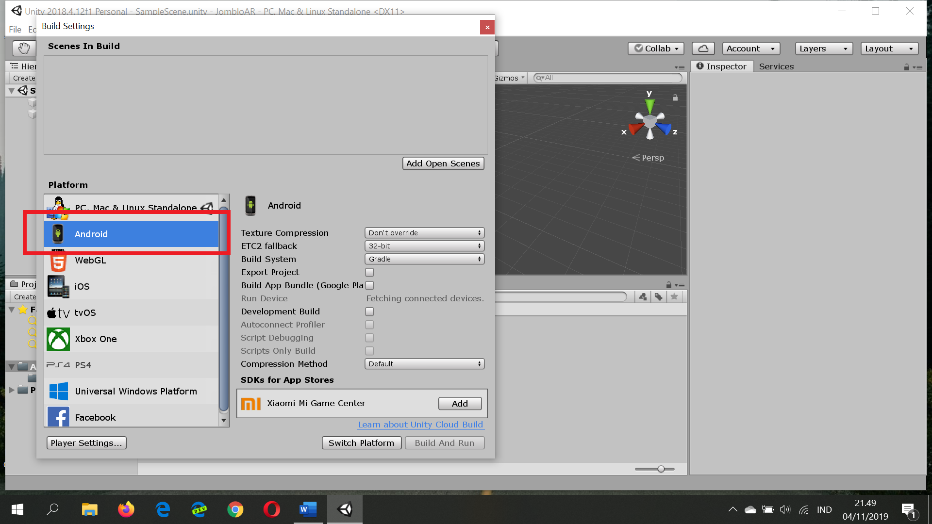Open the File menu
The height and width of the screenshot is (524, 932).
15,30
